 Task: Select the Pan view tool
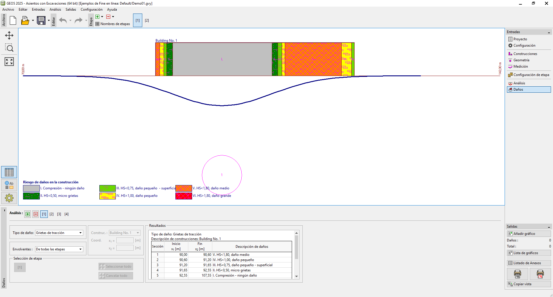pyautogui.click(x=9, y=35)
